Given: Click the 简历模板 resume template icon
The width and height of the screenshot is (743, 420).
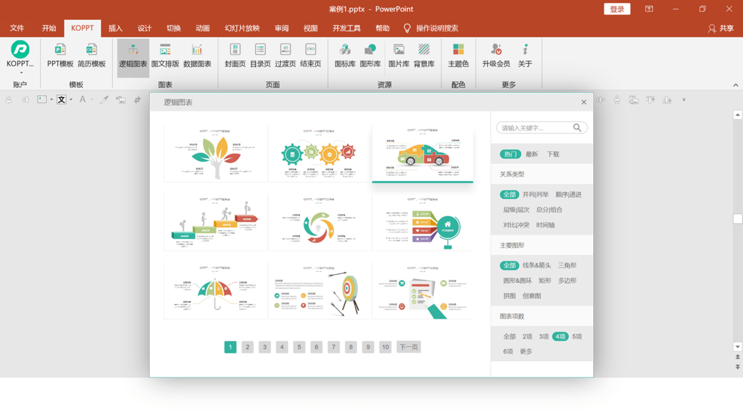Looking at the screenshot, I should (x=91, y=55).
